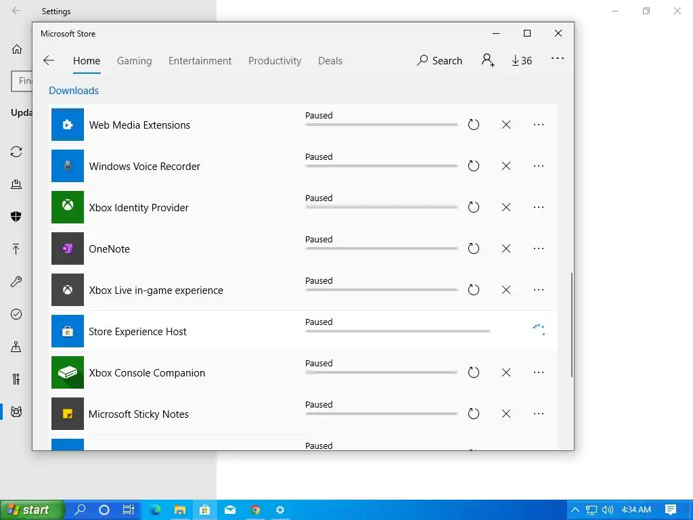The image size is (693, 520).
Task: Remove Xbox Identity Provider from the queue
Action: [x=506, y=207]
